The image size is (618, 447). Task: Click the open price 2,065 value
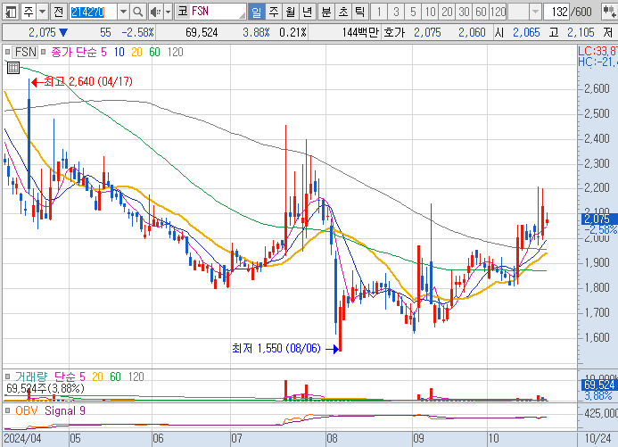[x=526, y=32]
